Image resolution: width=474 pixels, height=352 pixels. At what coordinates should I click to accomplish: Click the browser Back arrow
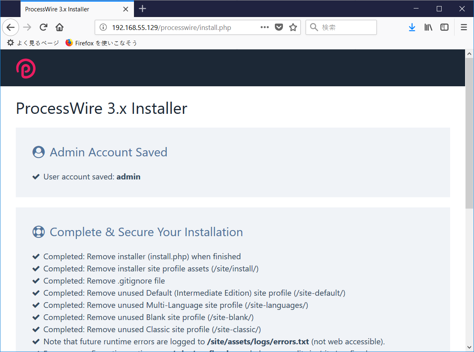11,27
